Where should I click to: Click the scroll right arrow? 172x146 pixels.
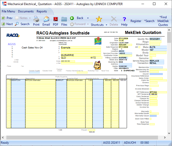[165, 137]
